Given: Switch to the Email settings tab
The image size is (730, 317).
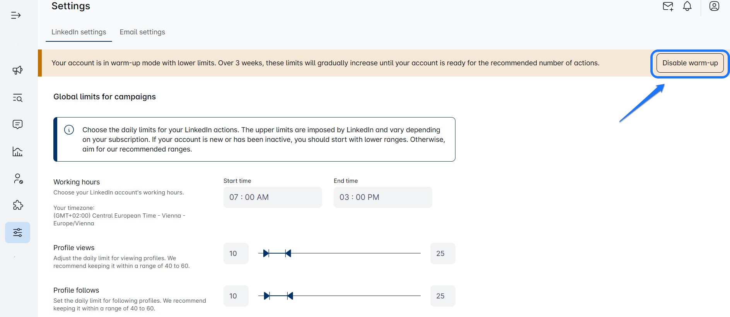Looking at the screenshot, I should (142, 32).
